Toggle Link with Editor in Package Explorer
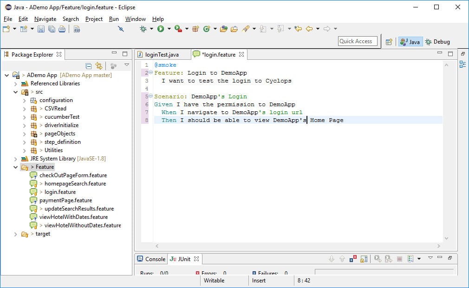Screen dimensions: 469x288 coord(99,66)
